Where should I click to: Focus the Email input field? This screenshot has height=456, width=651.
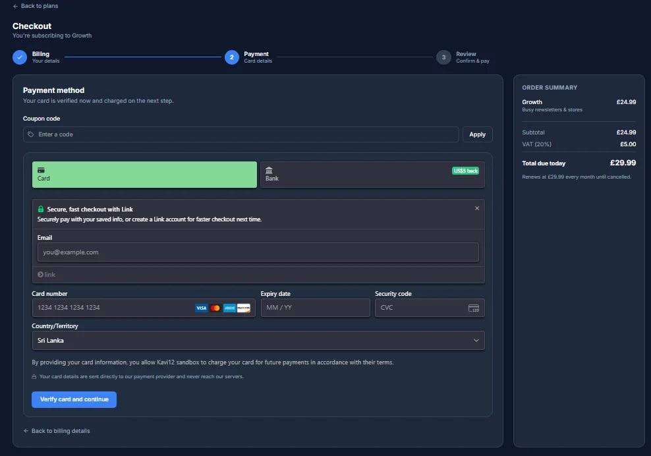tap(258, 252)
